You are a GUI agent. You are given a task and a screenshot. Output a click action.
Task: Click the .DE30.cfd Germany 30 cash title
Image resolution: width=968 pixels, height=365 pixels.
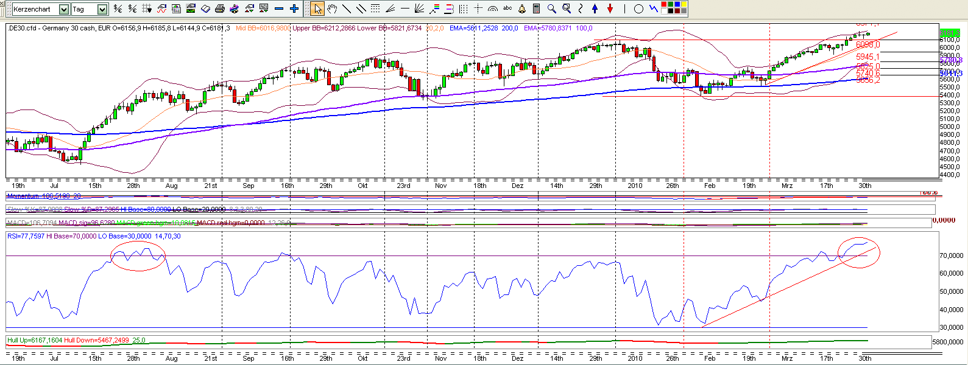click(51, 28)
